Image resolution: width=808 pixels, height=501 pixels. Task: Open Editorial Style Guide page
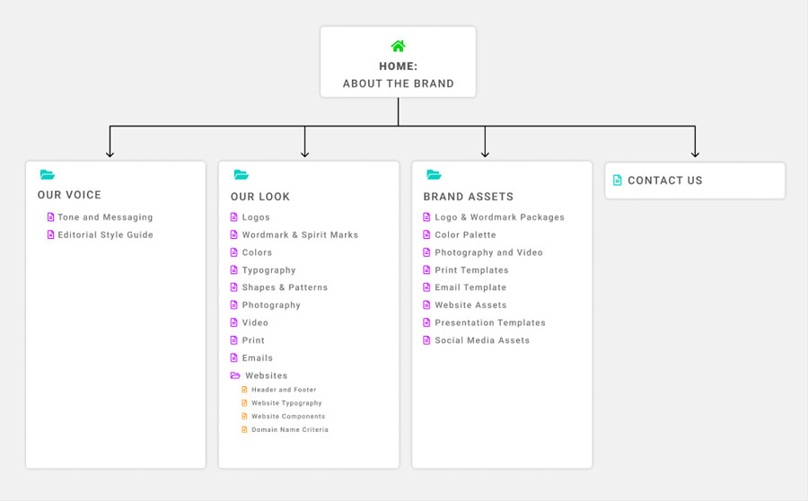coord(105,234)
